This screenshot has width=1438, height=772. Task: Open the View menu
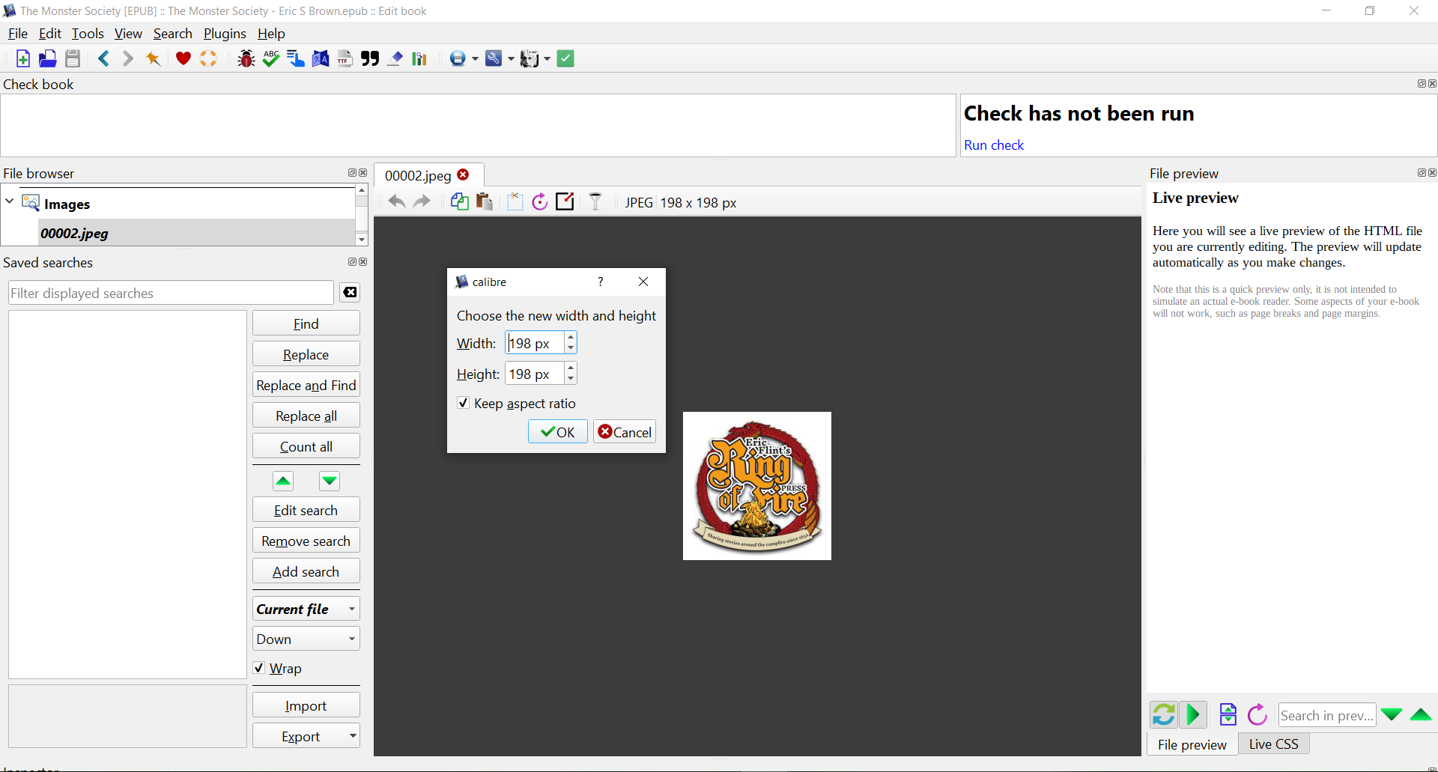tap(128, 34)
